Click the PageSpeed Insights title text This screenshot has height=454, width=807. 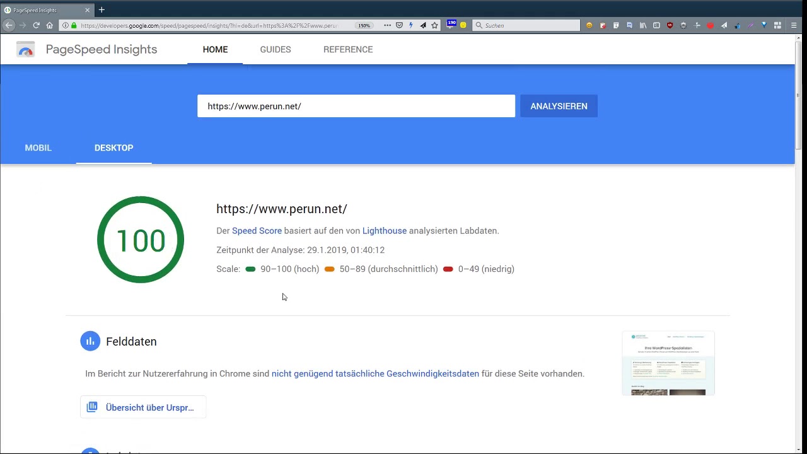[x=102, y=49]
